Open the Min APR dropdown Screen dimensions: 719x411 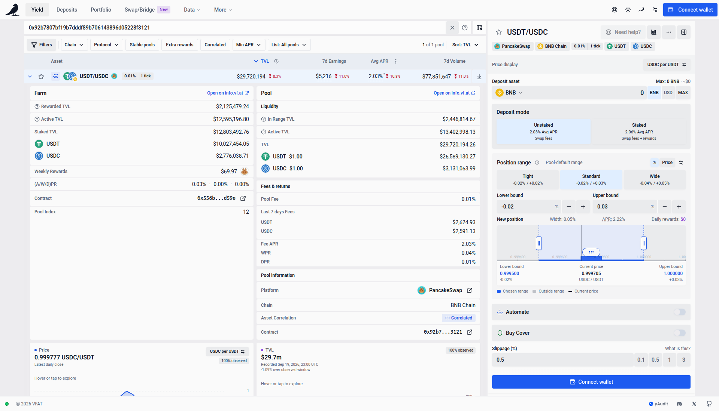click(x=249, y=45)
